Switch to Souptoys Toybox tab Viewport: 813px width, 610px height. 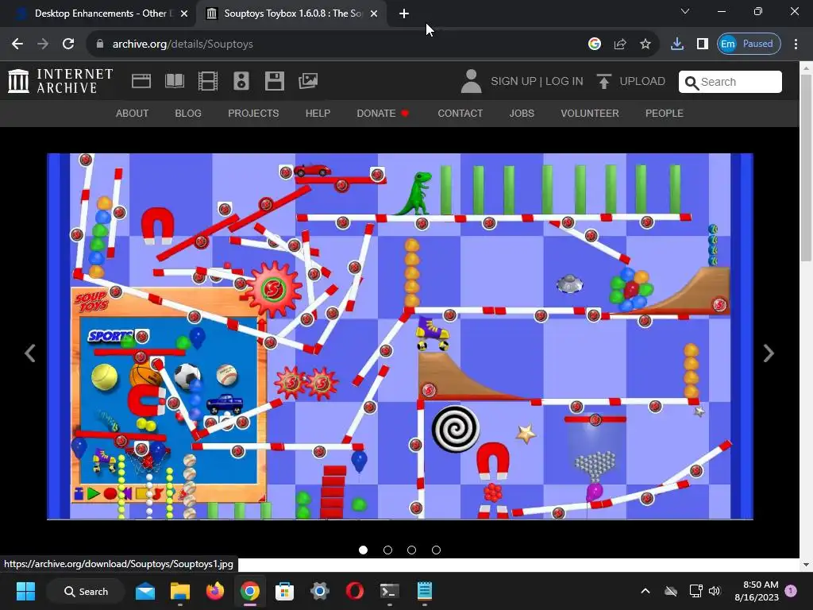(292, 14)
